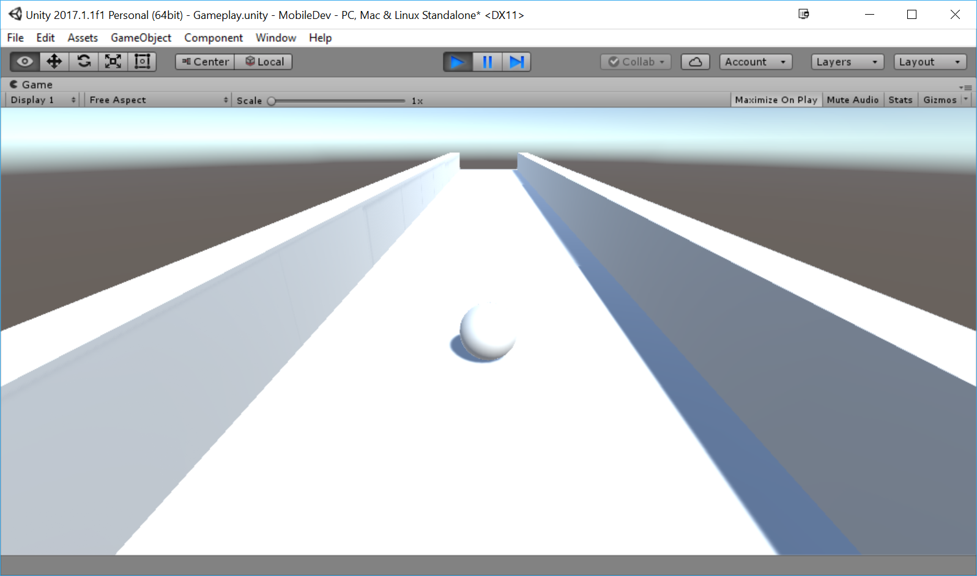Open the File menu
This screenshot has height=576, width=977.
(x=15, y=38)
